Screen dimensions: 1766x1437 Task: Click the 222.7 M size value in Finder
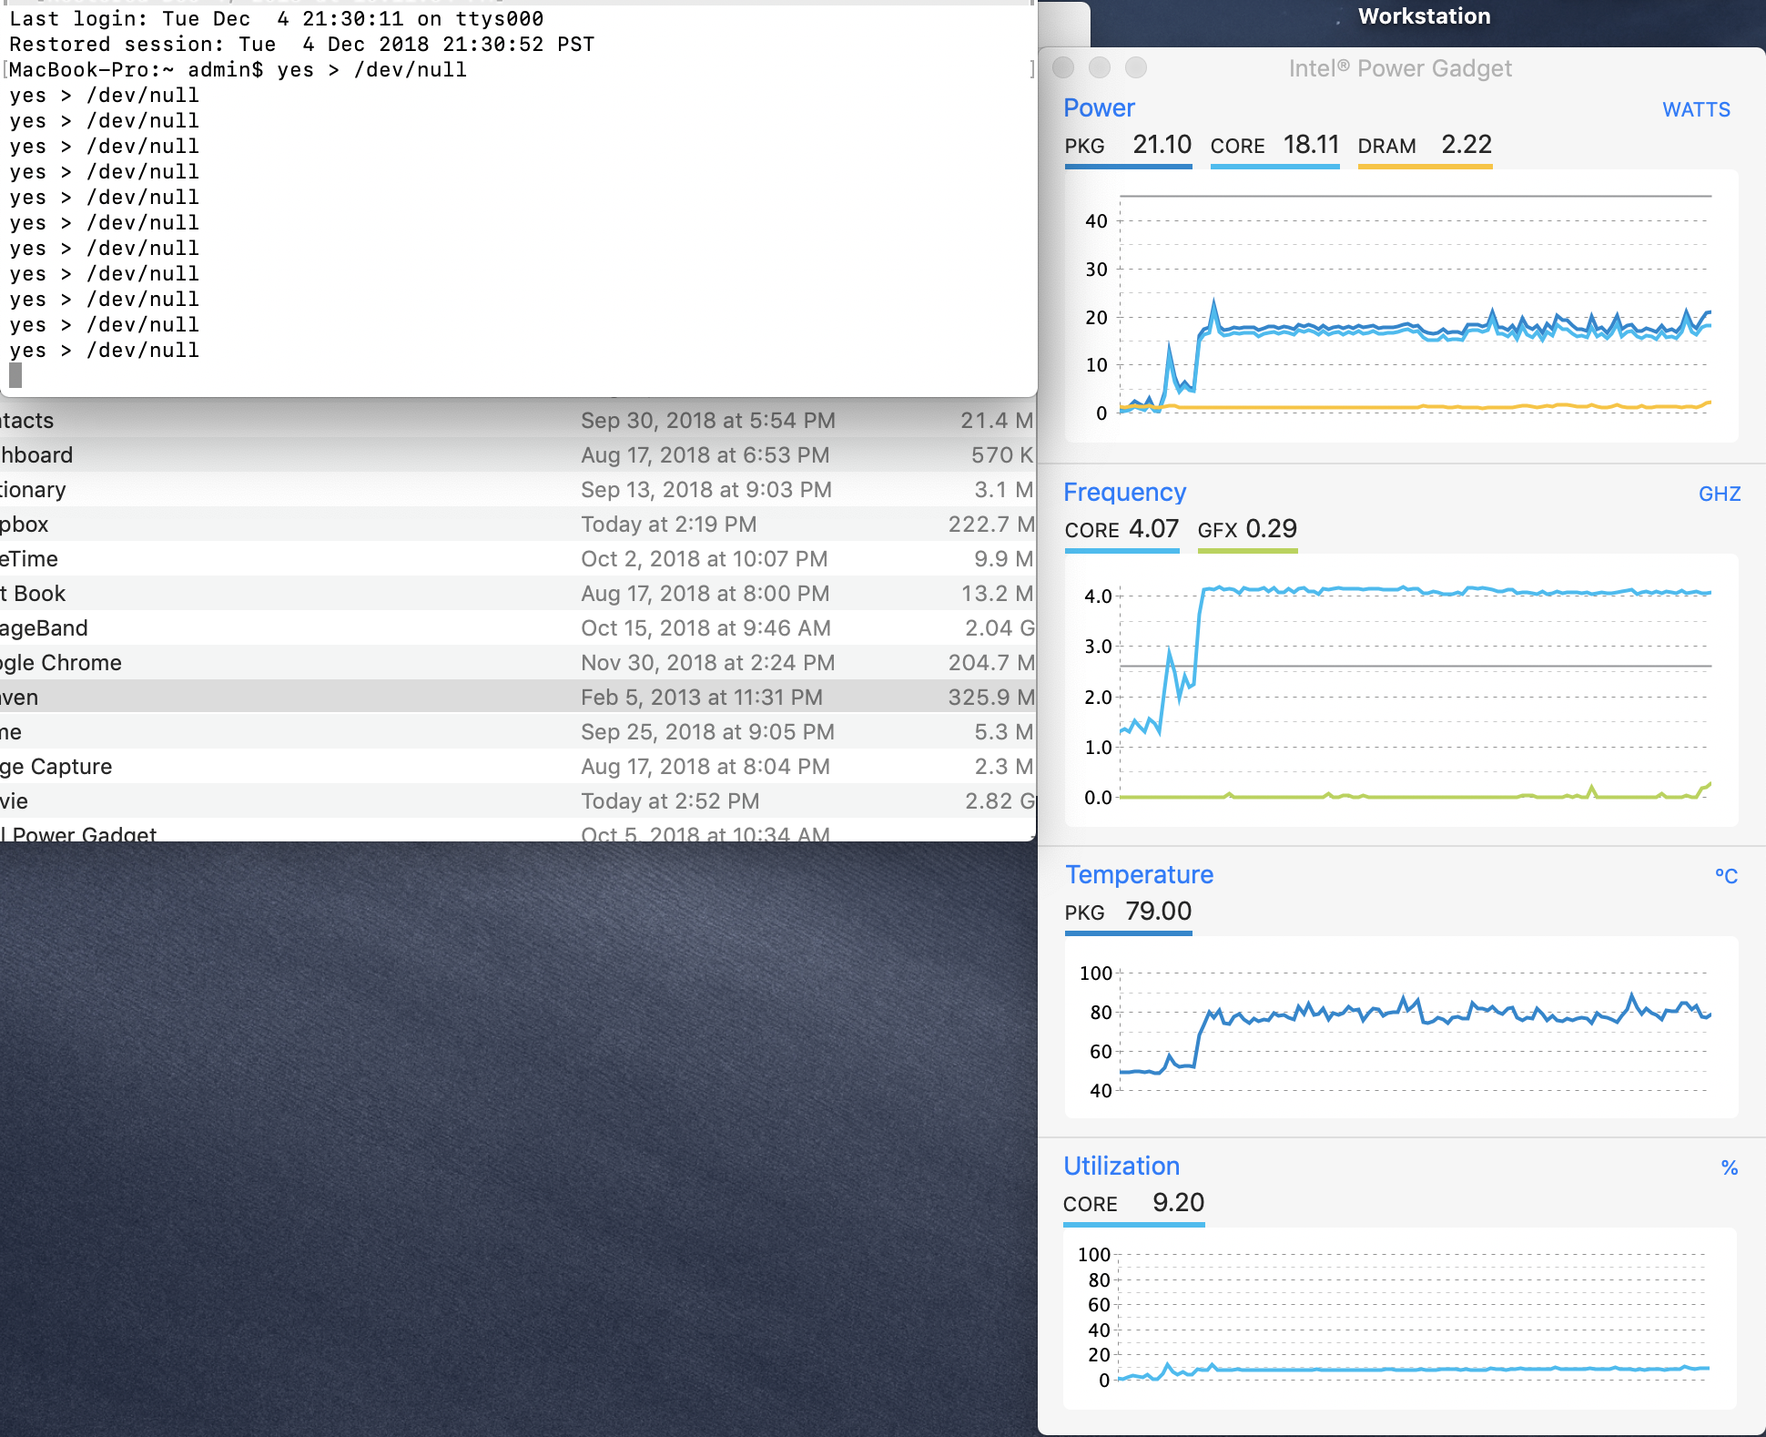(990, 525)
